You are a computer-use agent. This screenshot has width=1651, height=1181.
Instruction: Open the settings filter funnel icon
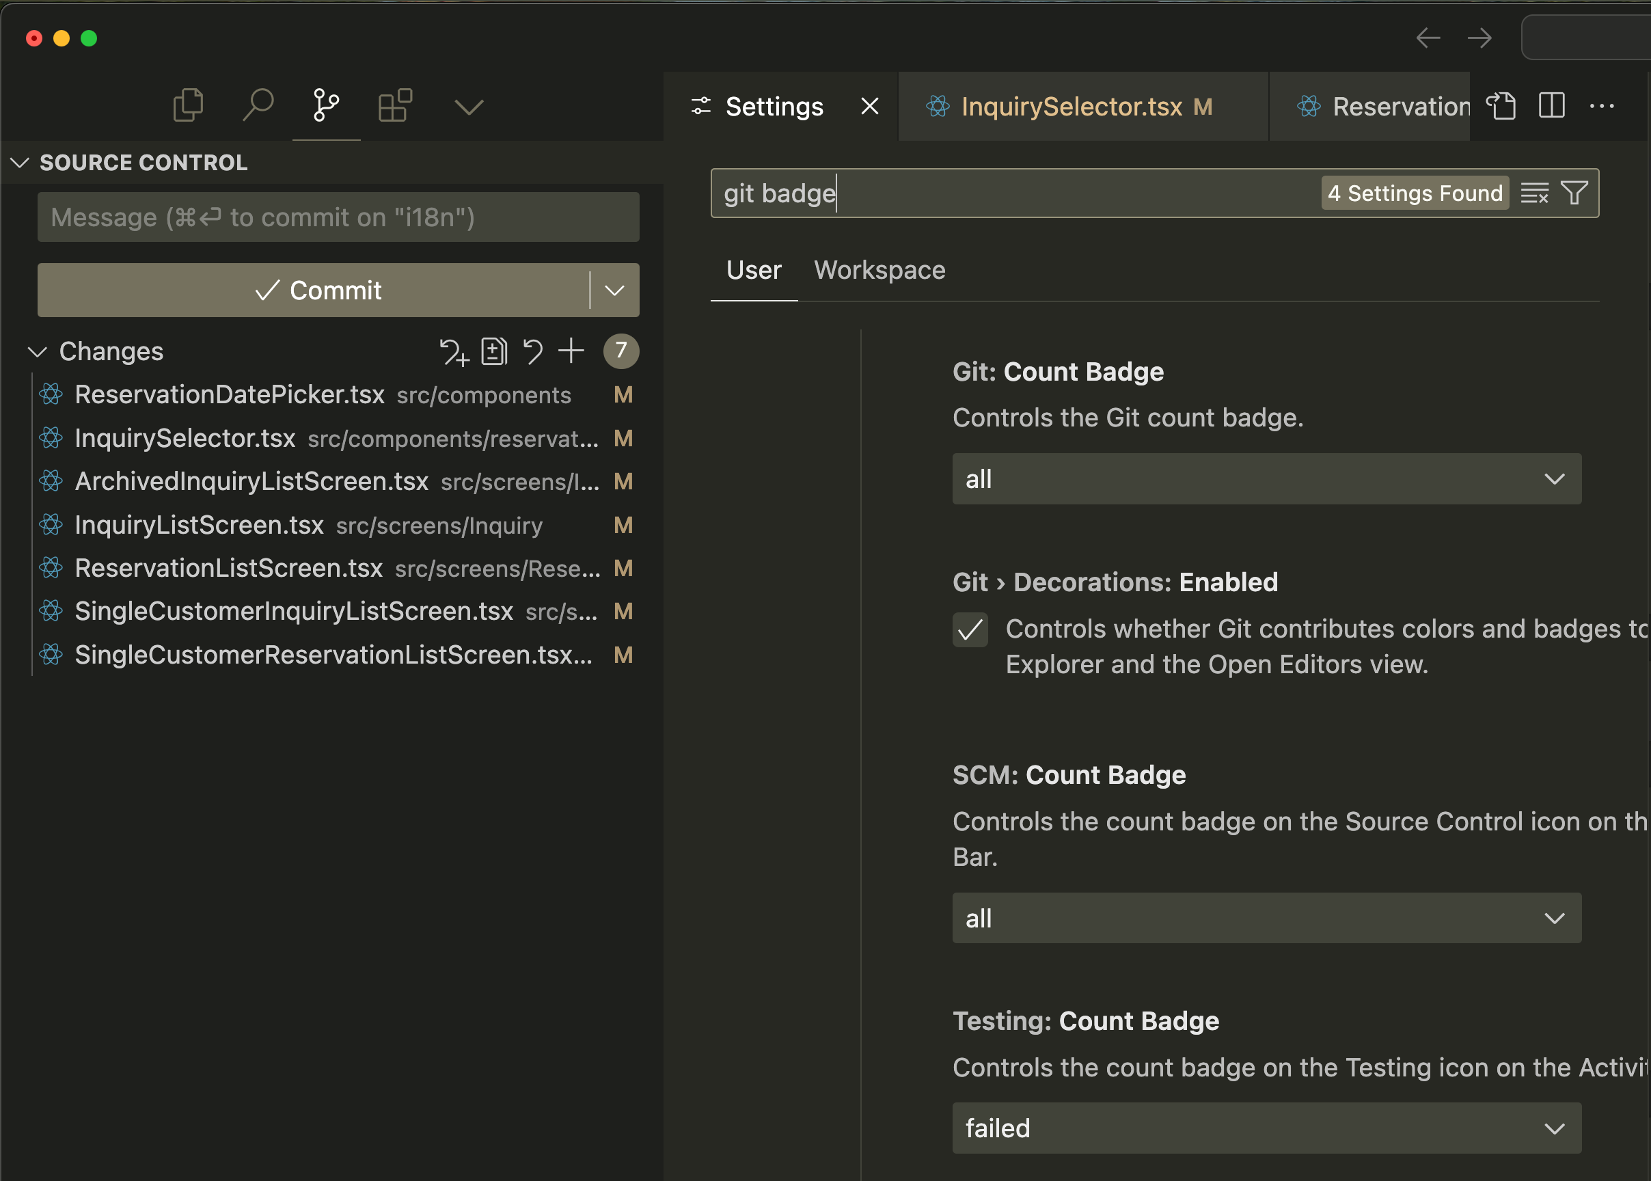pos(1574,193)
